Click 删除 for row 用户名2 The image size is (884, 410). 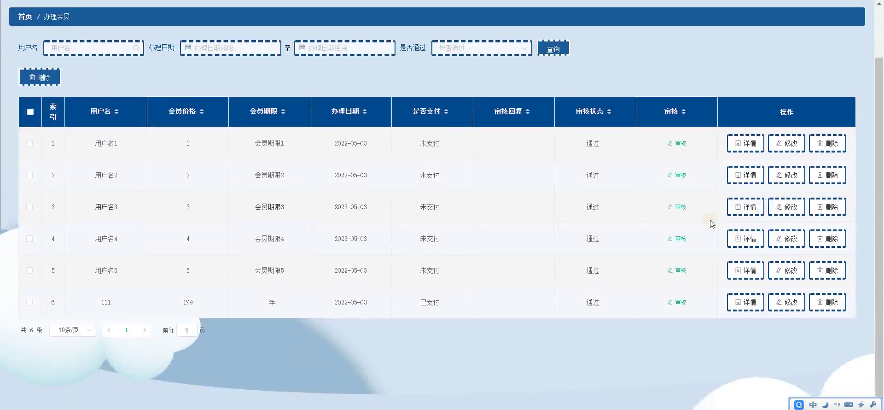(x=827, y=175)
